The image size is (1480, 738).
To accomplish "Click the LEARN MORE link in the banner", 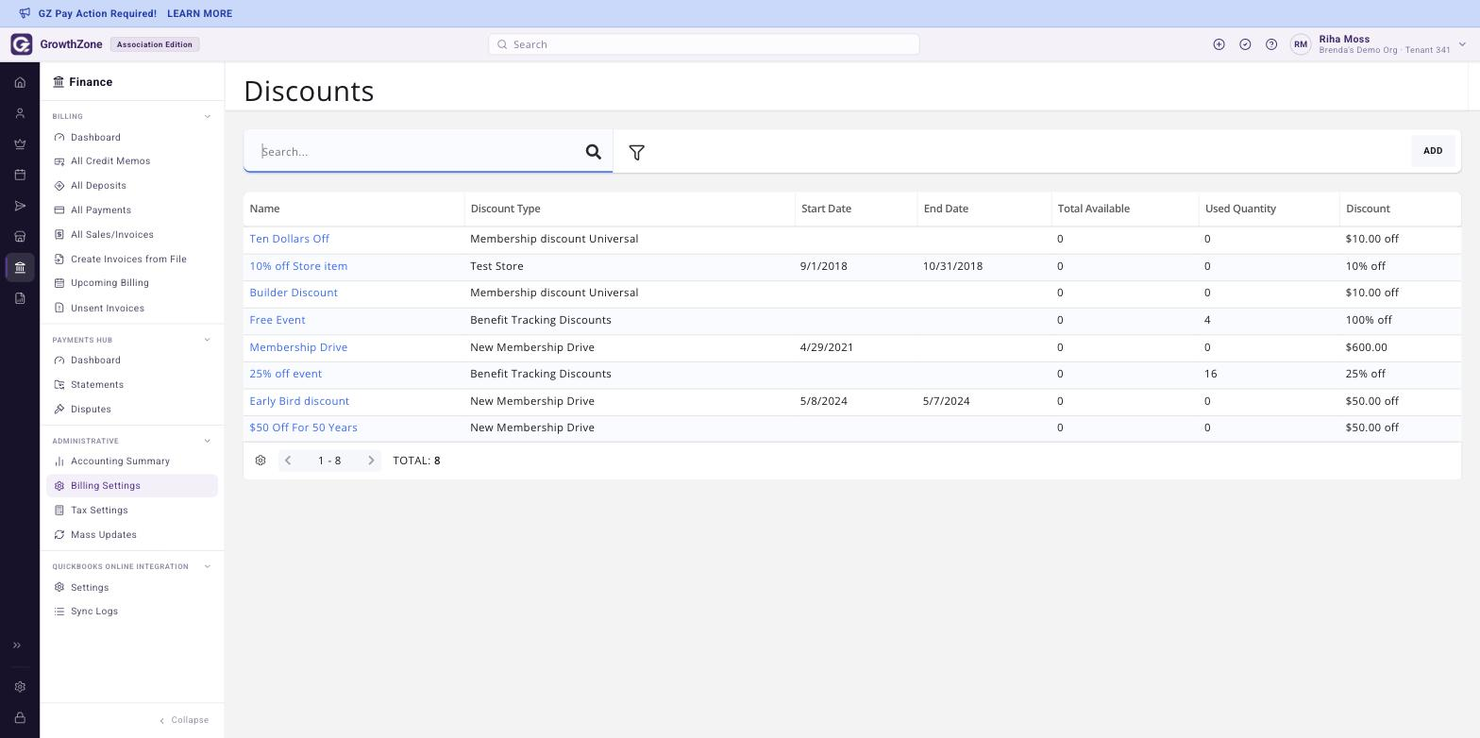I will [199, 14].
